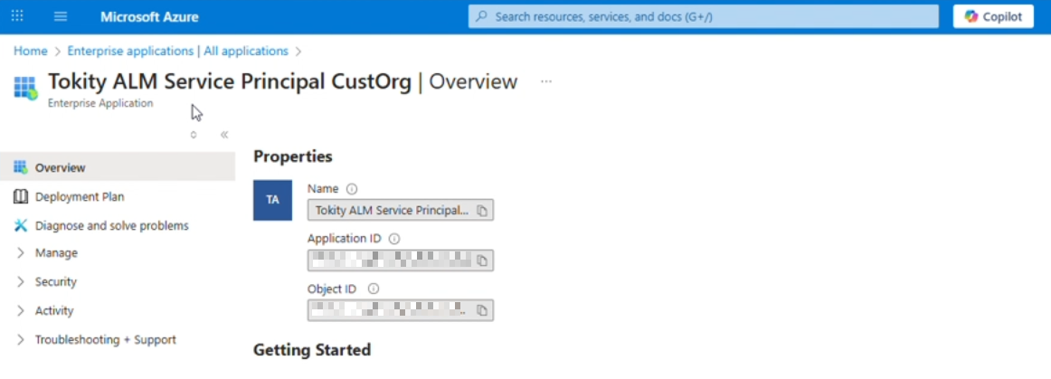Open Diagnose and solve problems
1051x379 pixels.
111,225
